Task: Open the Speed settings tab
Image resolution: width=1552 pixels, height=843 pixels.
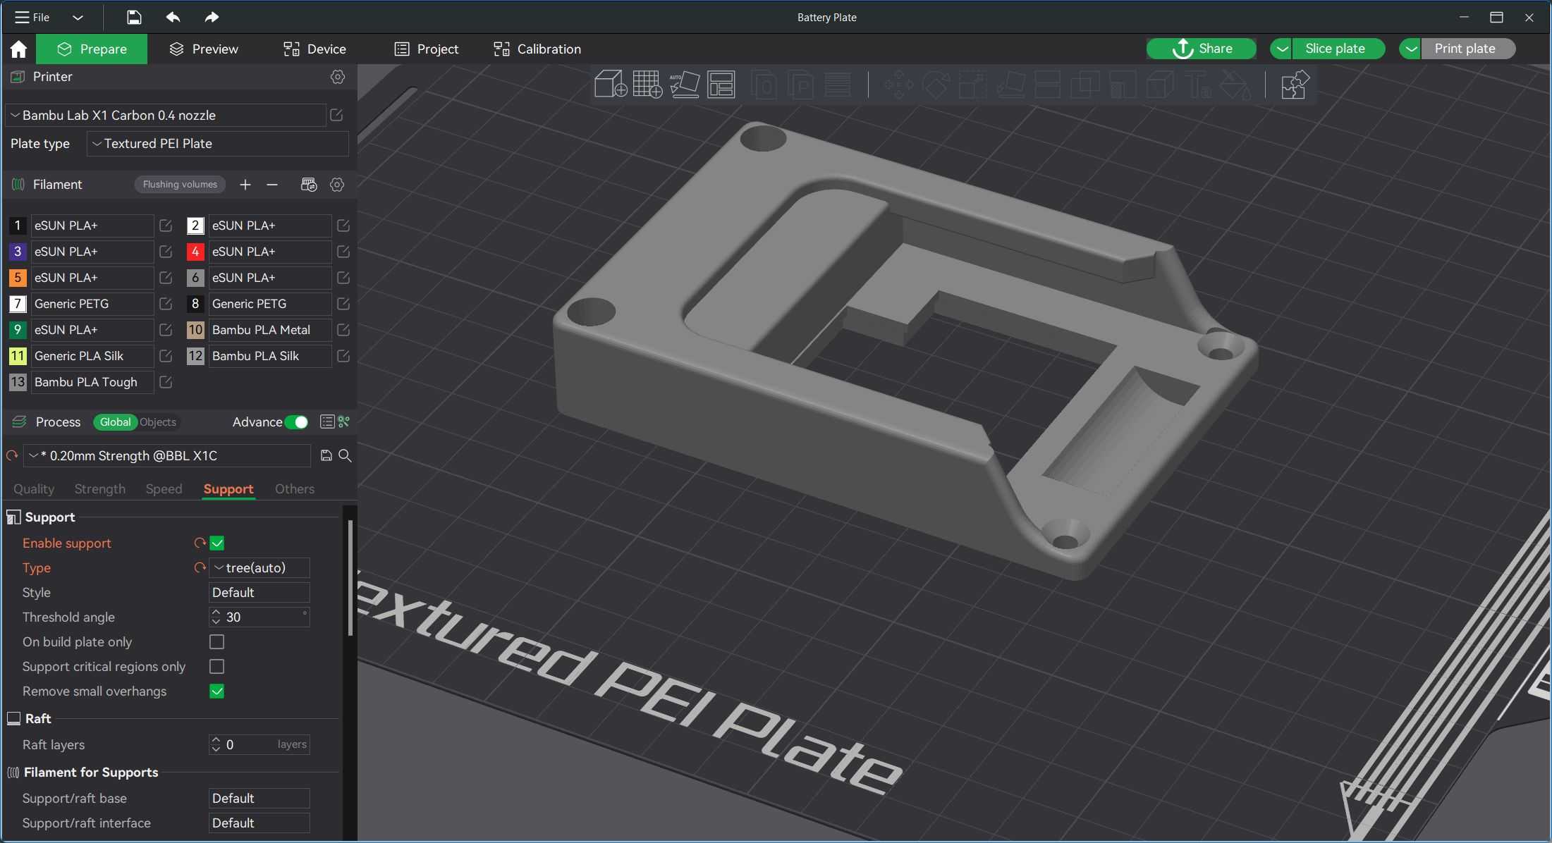Action: click(x=164, y=488)
